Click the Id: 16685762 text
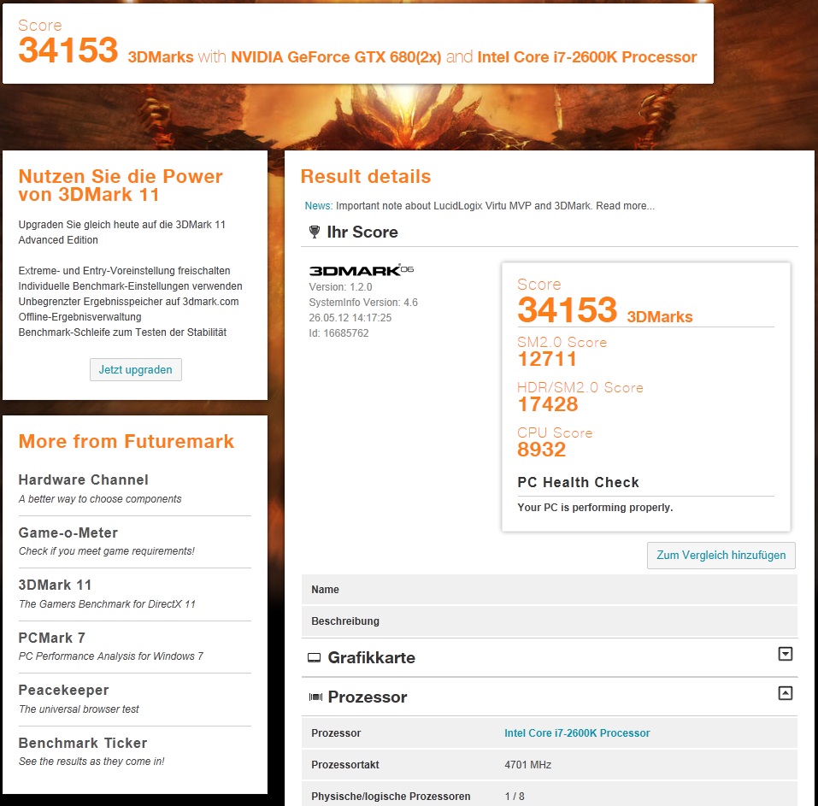 click(x=338, y=332)
